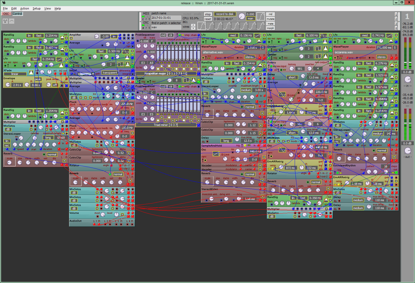Change the Envelope peak mode selector
The width and height of the screenshot is (415, 283).
coord(38,79)
